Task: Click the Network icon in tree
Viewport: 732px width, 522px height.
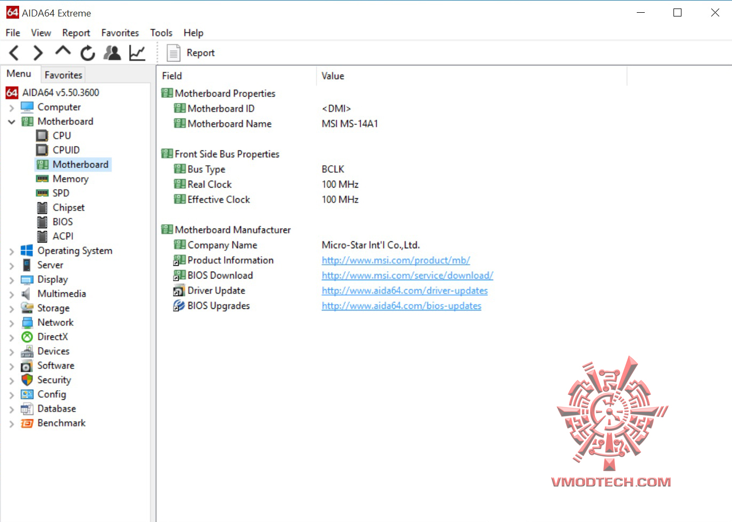Action: click(27, 322)
